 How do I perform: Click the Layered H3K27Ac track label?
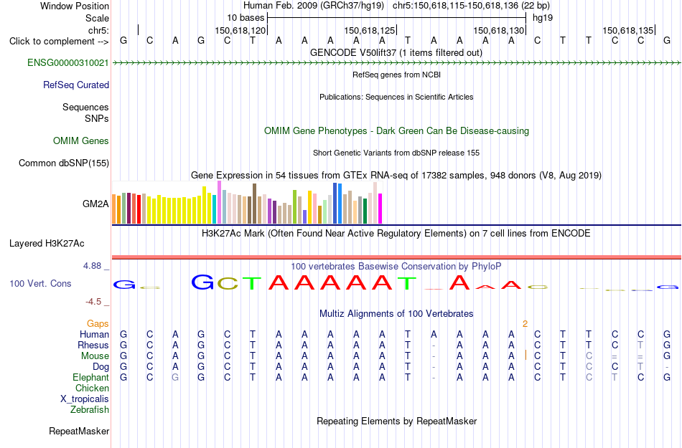click(47, 244)
